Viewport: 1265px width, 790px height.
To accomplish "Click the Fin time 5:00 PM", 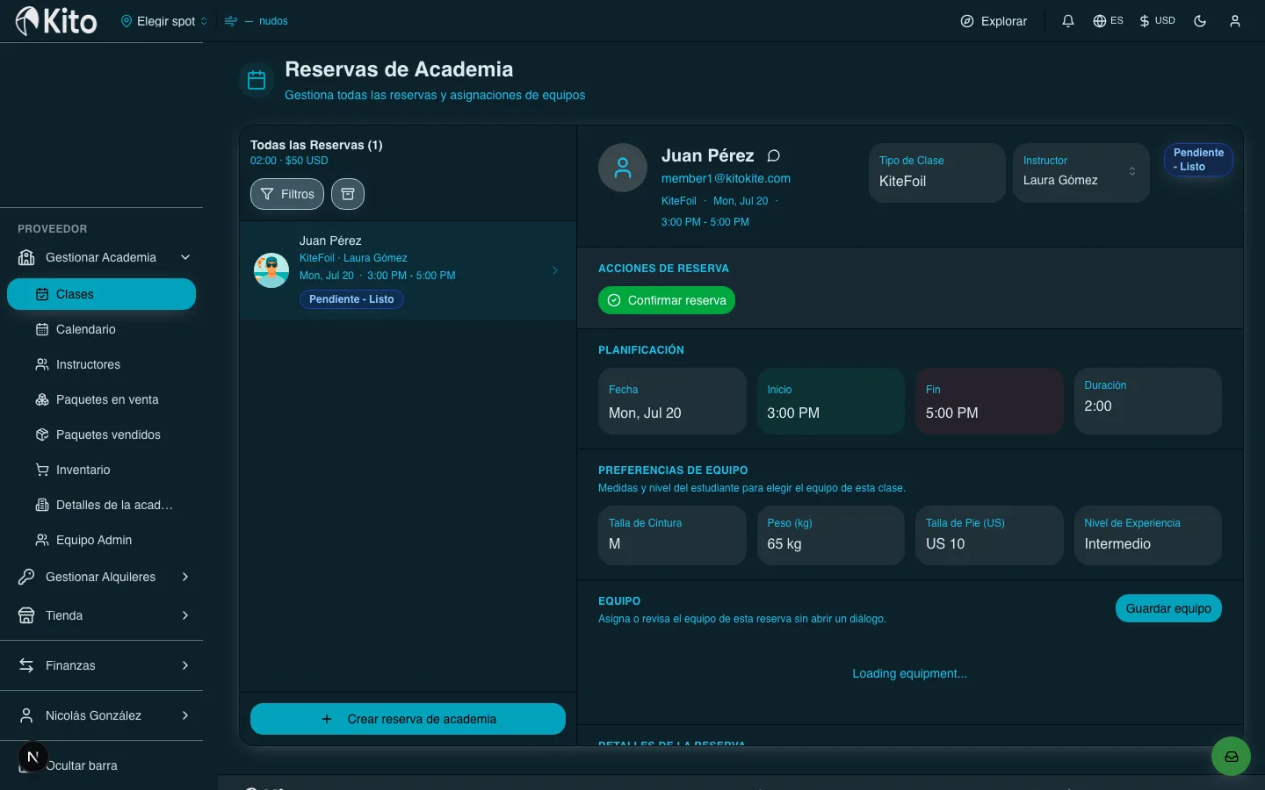I will pos(989,401).
